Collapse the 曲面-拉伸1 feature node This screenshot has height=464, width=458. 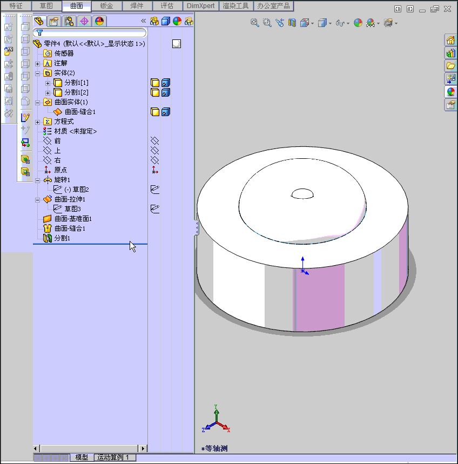38,200
